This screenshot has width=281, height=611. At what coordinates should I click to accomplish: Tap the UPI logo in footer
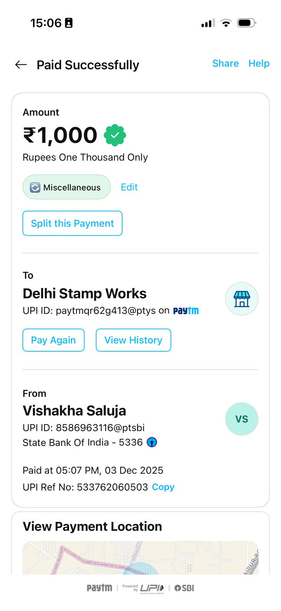[152, 588]
